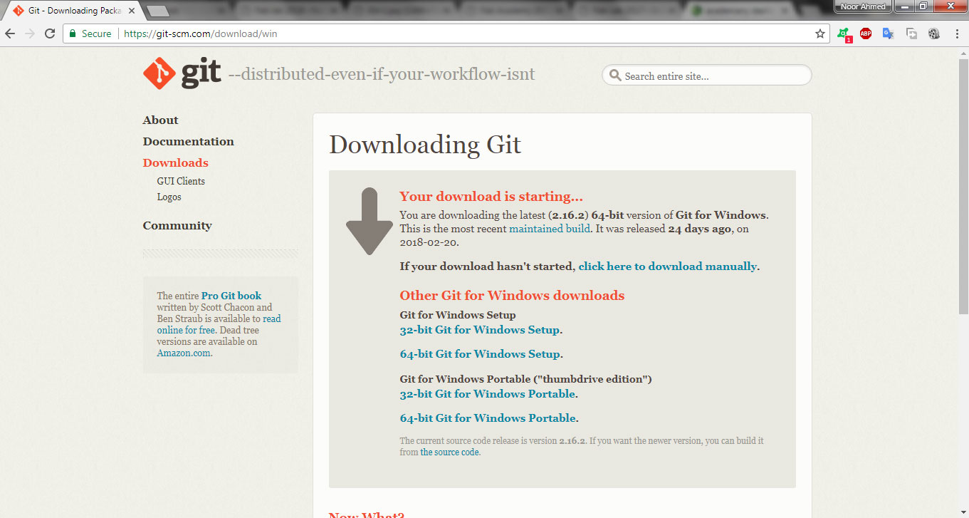Restore down the Chrome window
Viewport: 969px width, 518px height.
pos(923,6)
